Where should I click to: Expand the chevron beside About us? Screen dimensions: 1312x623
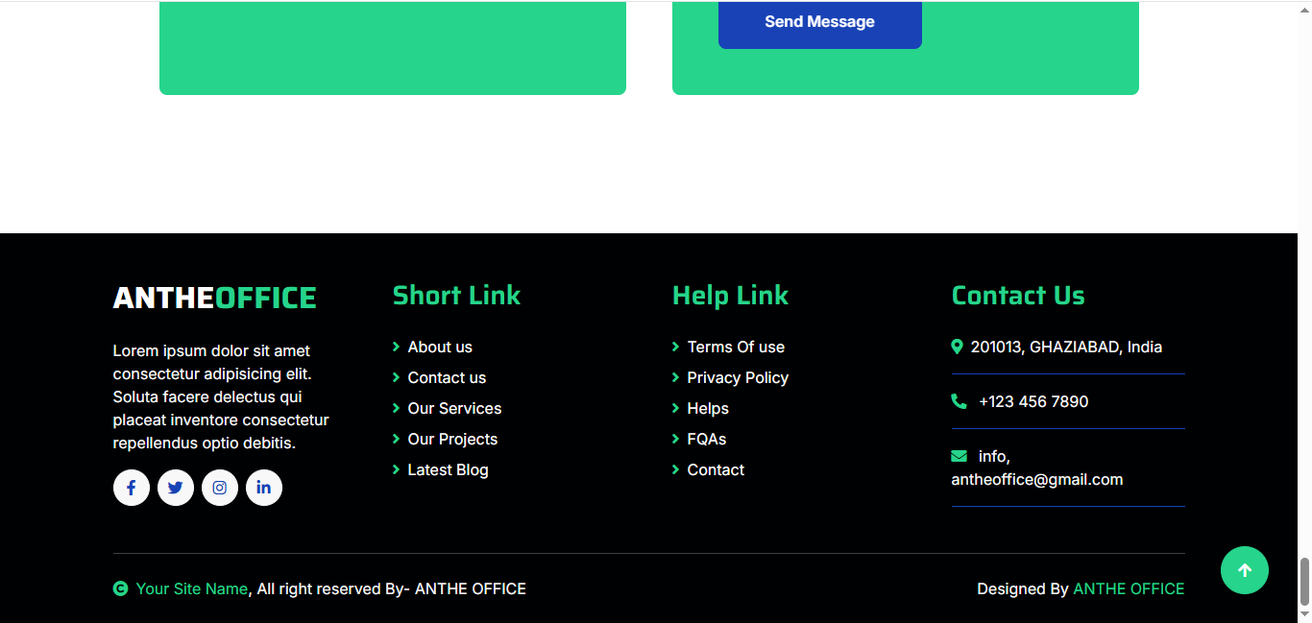tap(396, 347)
